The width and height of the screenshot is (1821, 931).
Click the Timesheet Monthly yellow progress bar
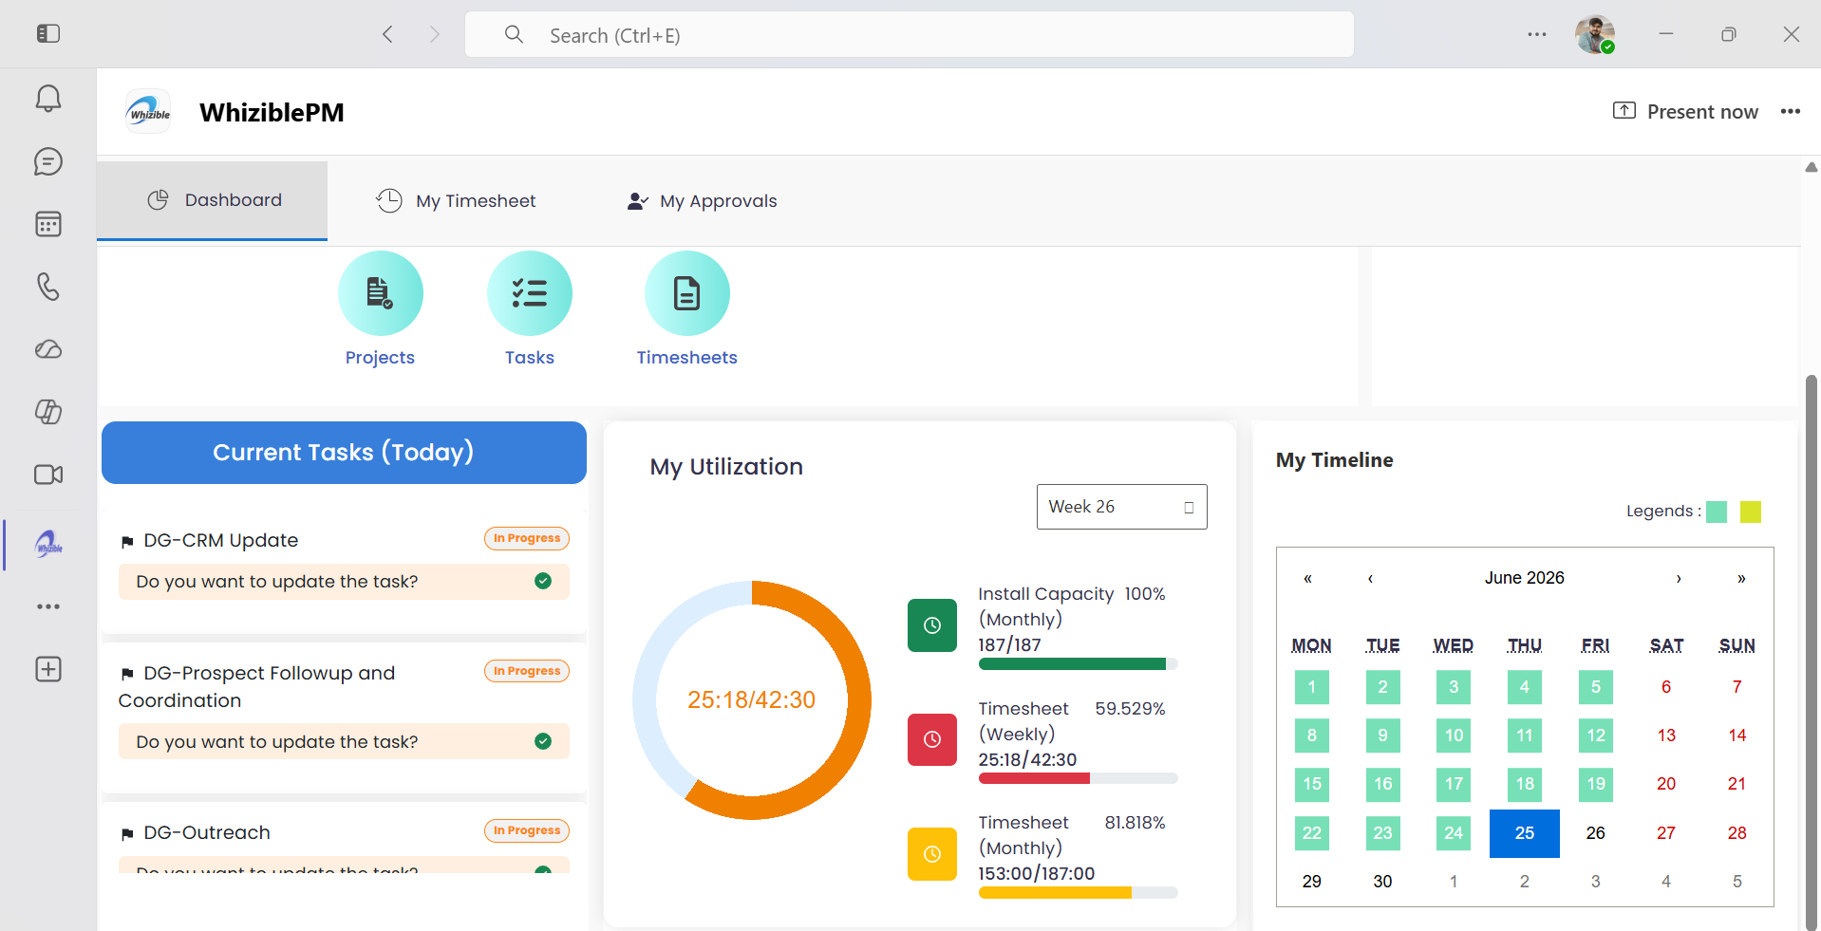coord(1079,892)
